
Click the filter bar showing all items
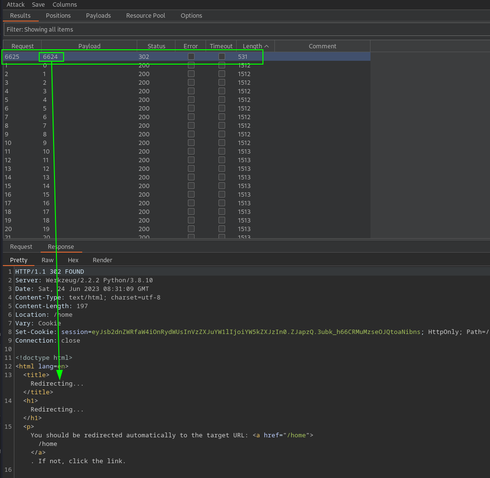pyautogui.click(x=247, y=29)
